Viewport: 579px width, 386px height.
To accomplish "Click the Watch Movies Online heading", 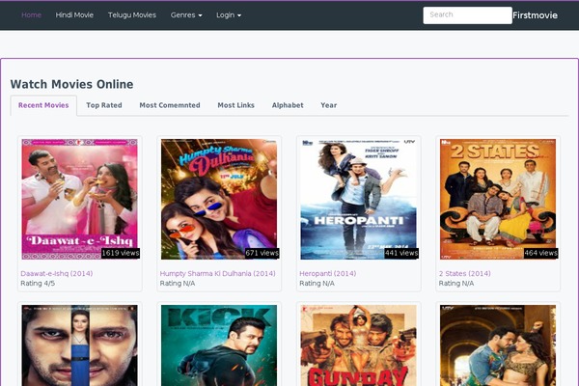I will pos(72,84).
